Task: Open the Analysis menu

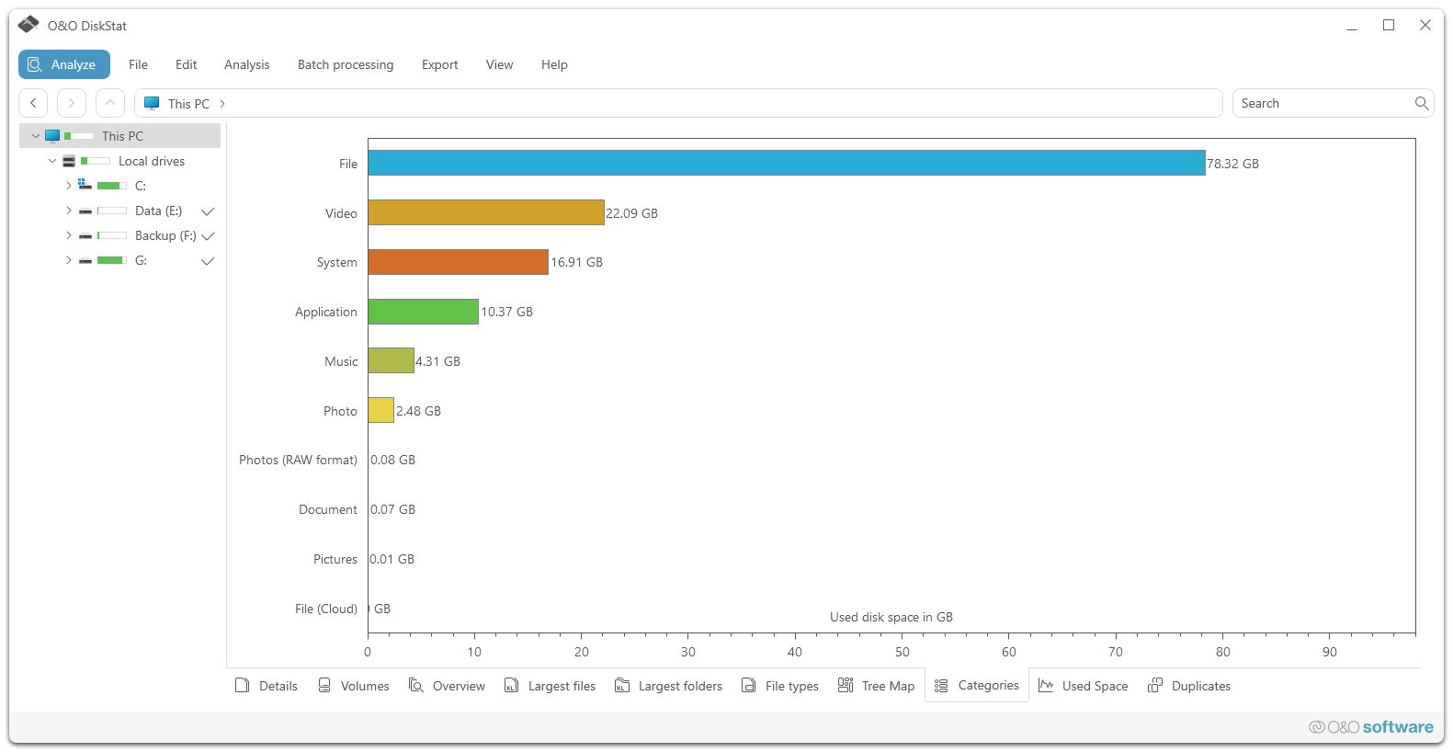Action: pyautogui.click(x=247, y=64)
